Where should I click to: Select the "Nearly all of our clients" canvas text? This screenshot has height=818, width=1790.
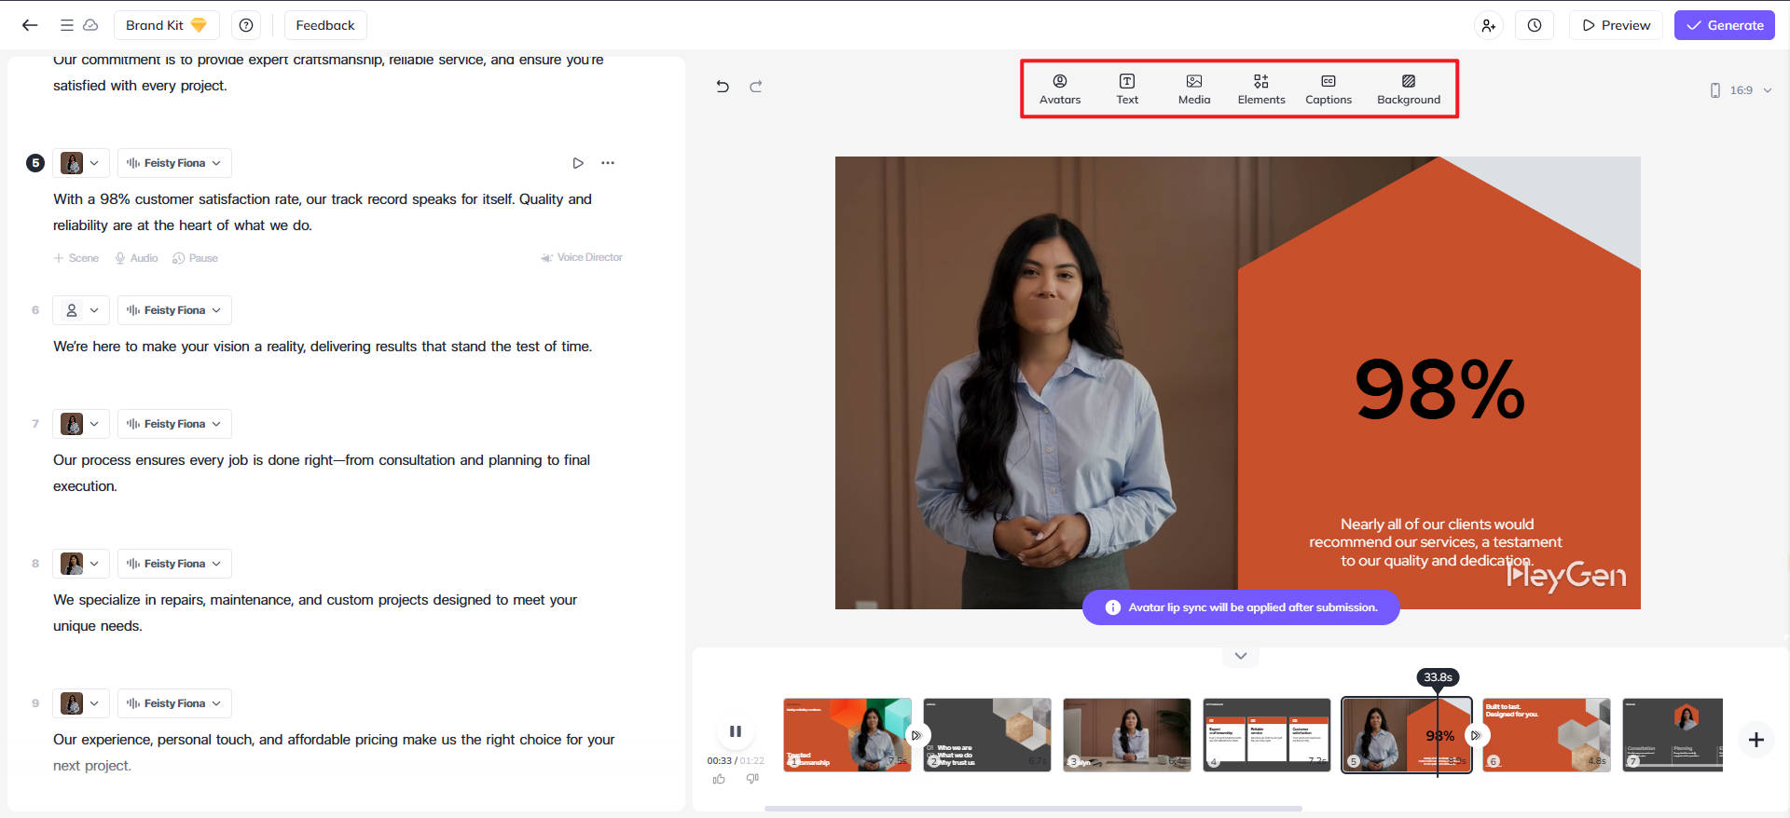1436,542
